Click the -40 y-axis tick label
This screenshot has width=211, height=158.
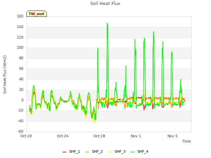[20, 121]
